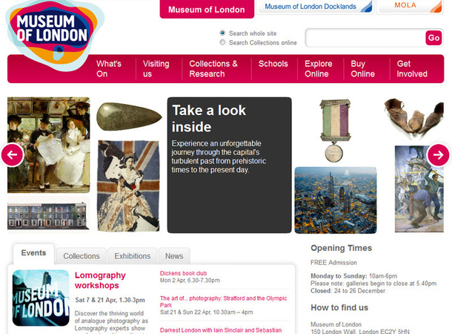Click the Go search button
Screen dimensions: 452x334
433,38
